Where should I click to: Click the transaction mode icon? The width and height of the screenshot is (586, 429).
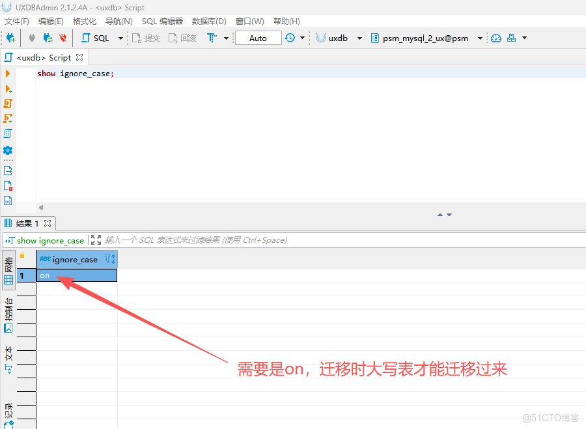click(212, 38)
